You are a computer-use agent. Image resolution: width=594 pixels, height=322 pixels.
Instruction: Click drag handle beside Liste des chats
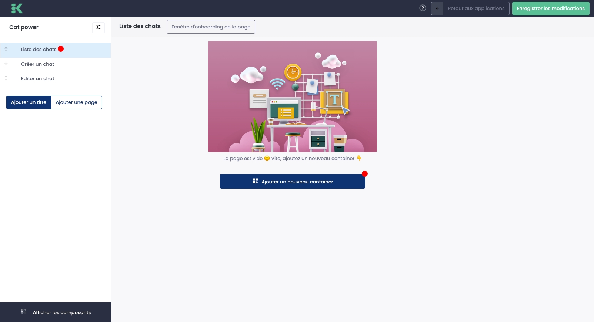[6, 49]
